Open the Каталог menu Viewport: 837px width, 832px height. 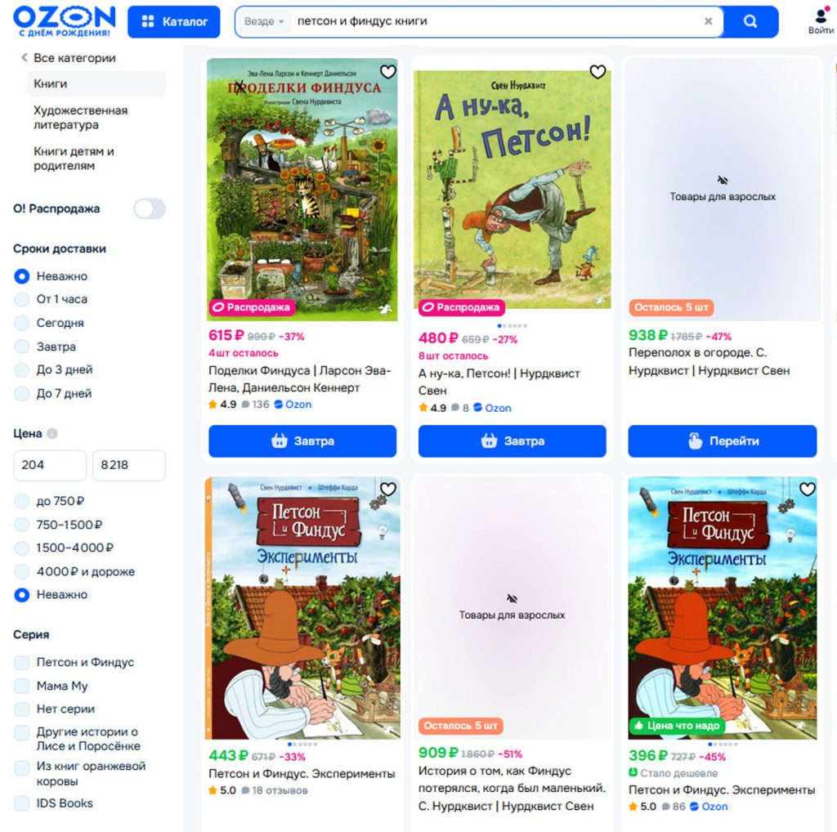click(174, 21)
